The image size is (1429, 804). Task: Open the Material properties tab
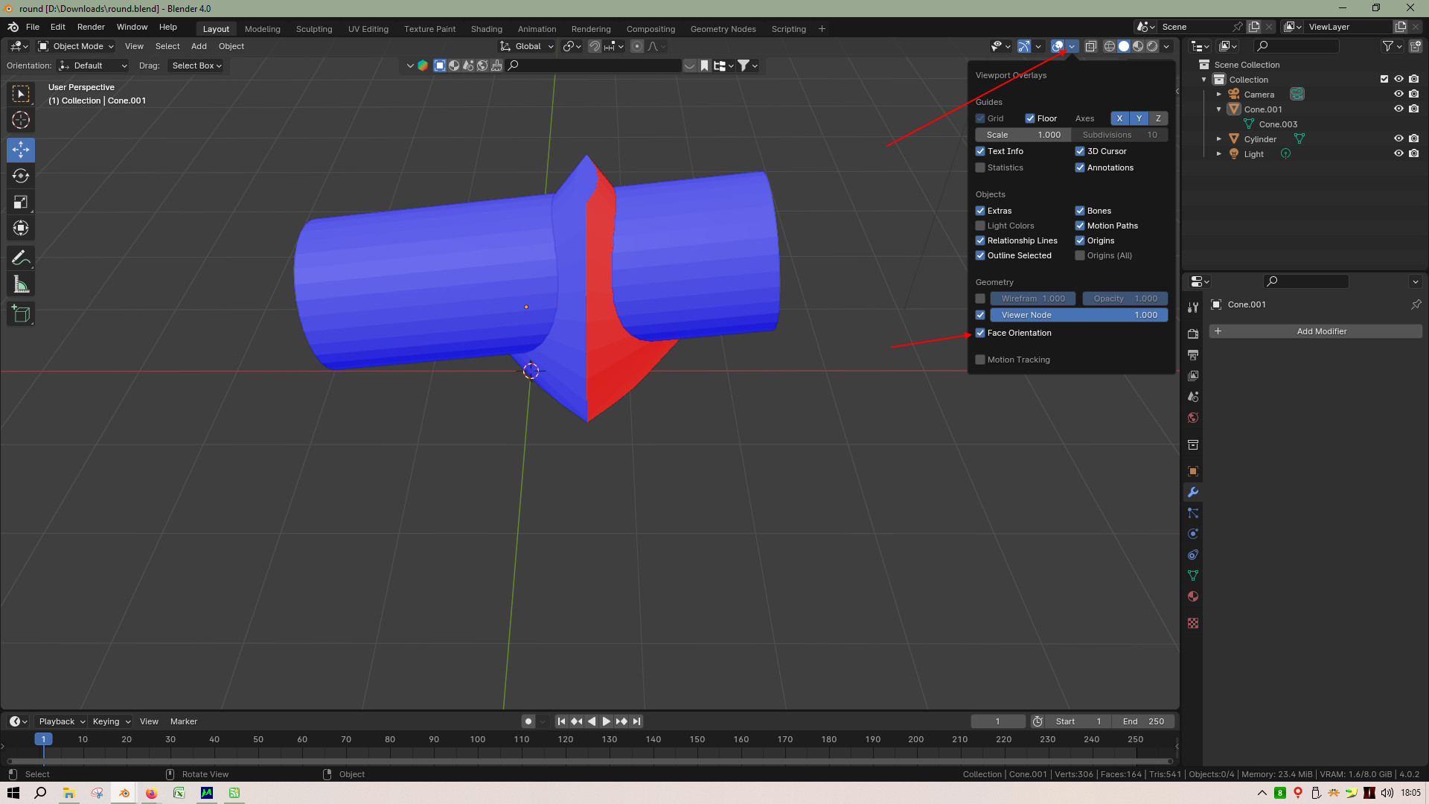point(1193,596)
